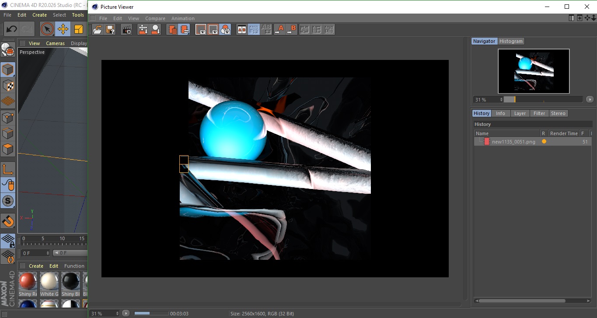Click the Render Time column header
Screen dimensions: 597x318
coord(564,133)
